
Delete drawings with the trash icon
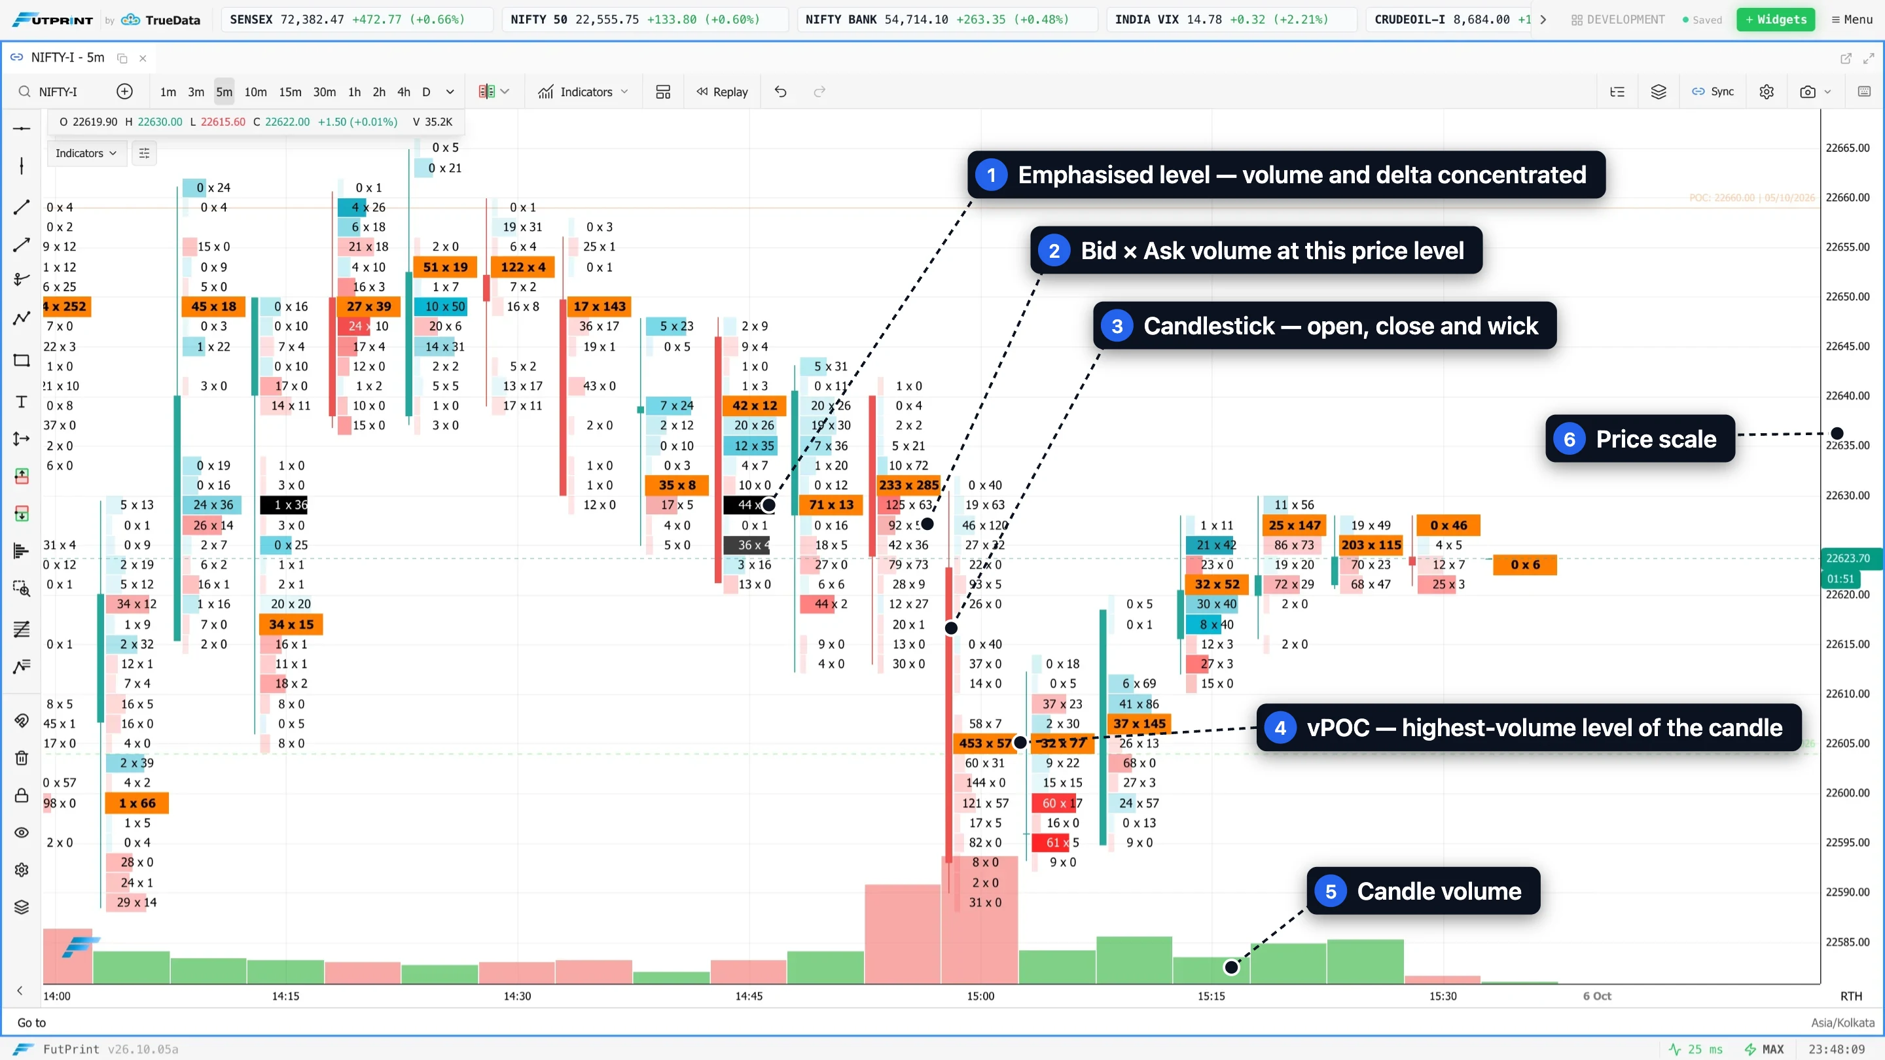click(x=21, y=758)
